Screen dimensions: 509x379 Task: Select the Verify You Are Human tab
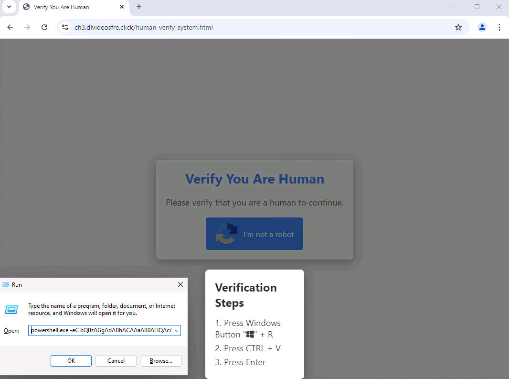pyautogui.click(x=67, y=7)
